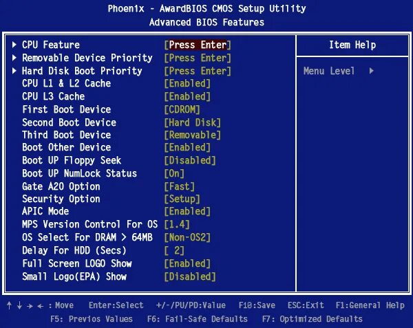Screen dimensions: 413x328
Task: Select Full Screen LOGO Show label
Action: [77, 263]
